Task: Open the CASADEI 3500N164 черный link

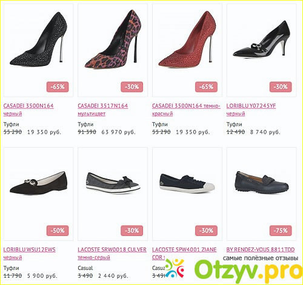Action: [28, 110]
